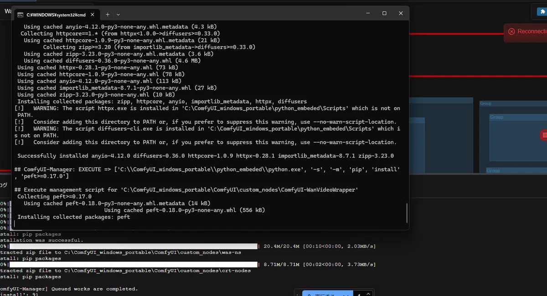Viewport: 547px width, 296px height.
Task: Click the 8.71M download progress bar
Action: click(x=134, y=265)
